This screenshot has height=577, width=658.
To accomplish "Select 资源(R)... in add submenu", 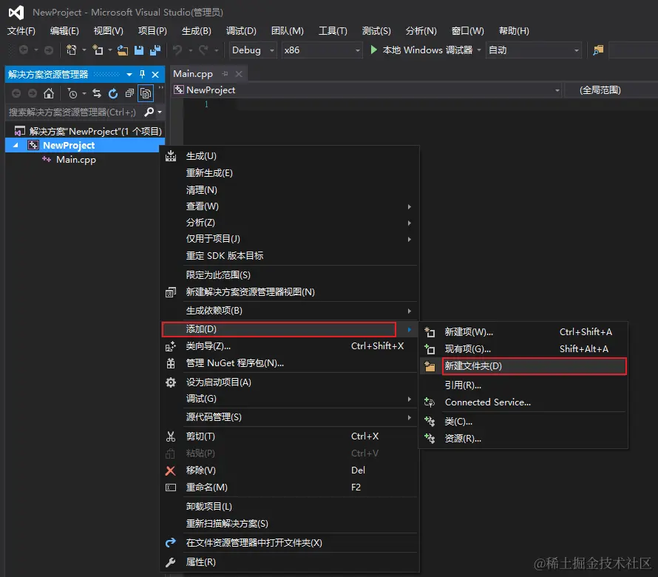I will point(523,439).
